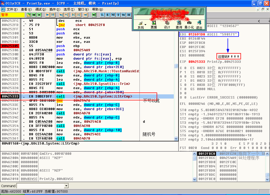The width and height of the screenshot is (270, 195).
Task: Open Executable modules with E button
Action: click(108, 15)
